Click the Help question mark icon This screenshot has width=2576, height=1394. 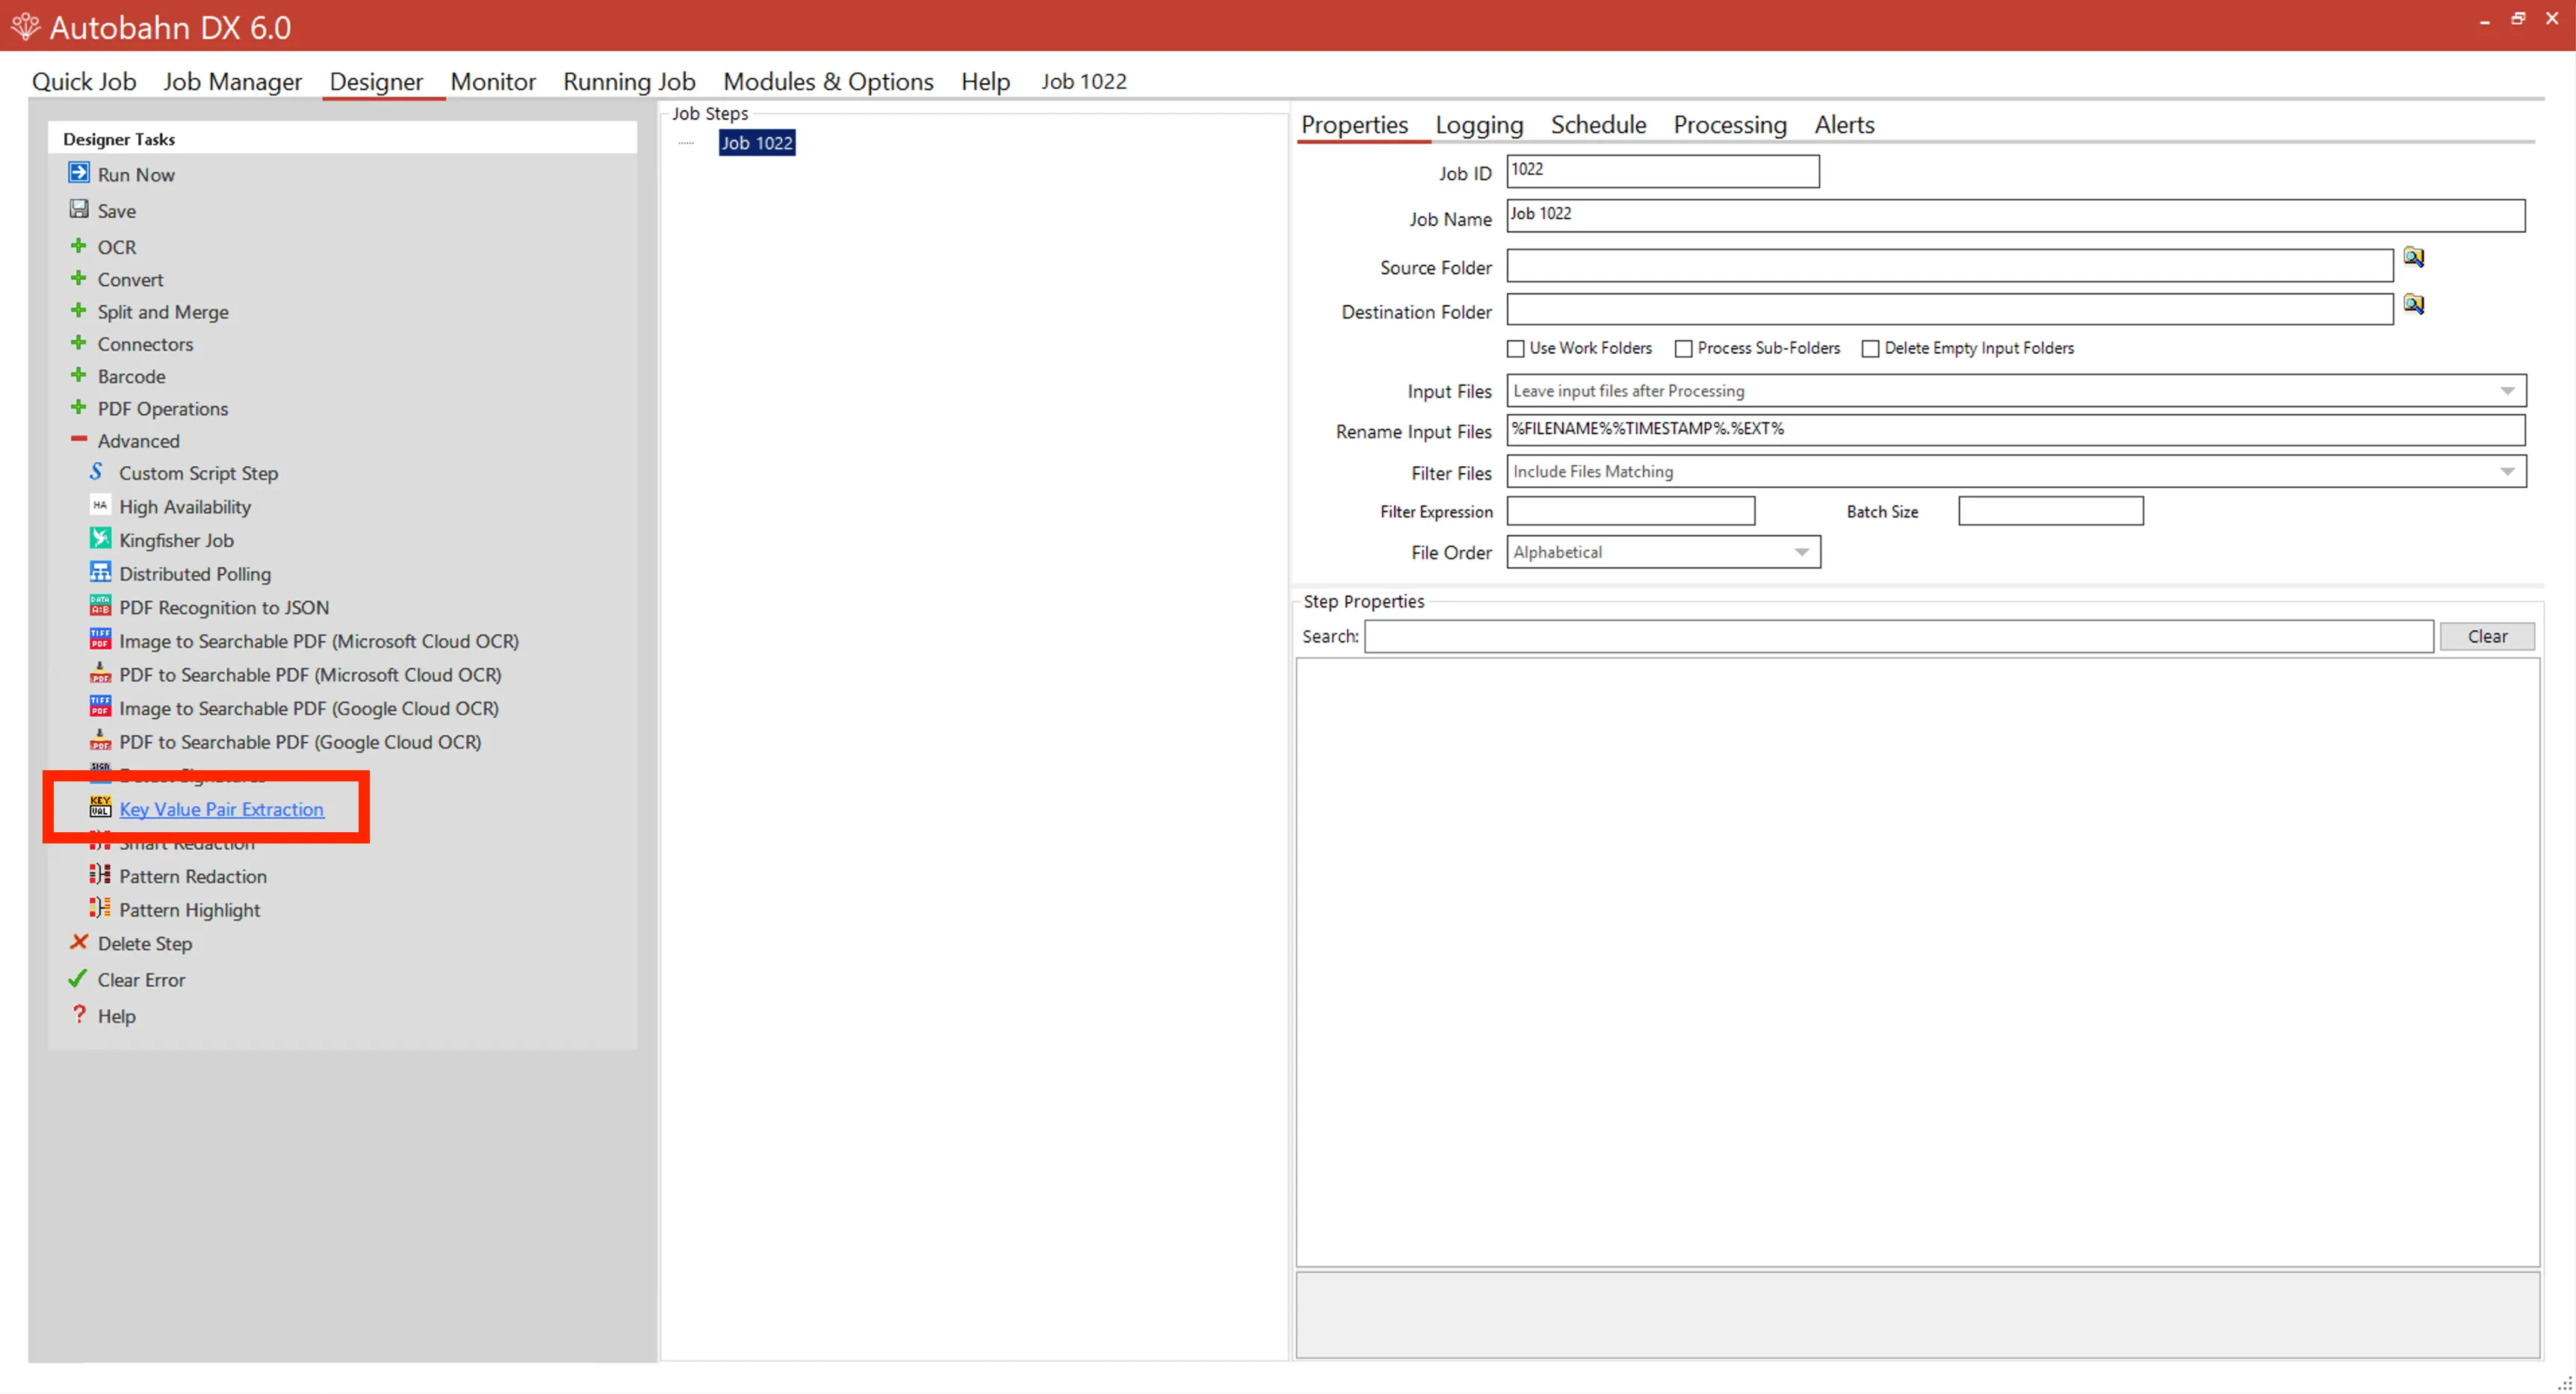pos(79,1014)
